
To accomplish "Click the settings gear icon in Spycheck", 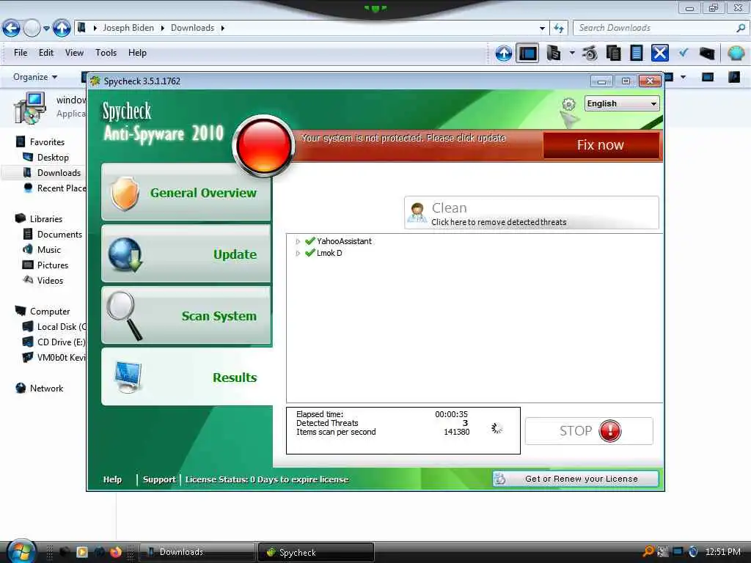I will point(568,104).
